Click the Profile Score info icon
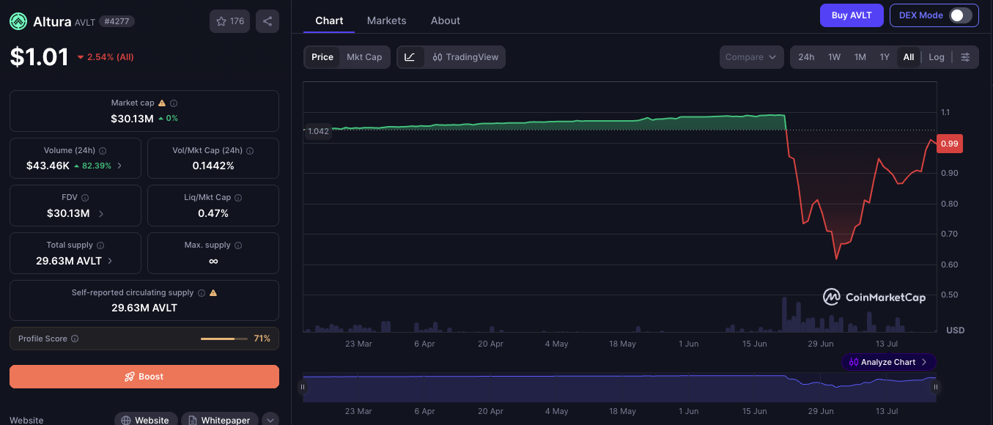The height and width of the screenshot is (425, 993). [75, 339]
